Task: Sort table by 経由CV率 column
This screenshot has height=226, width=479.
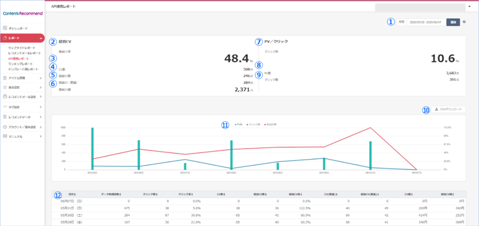Action: click(x=296, y=194)
